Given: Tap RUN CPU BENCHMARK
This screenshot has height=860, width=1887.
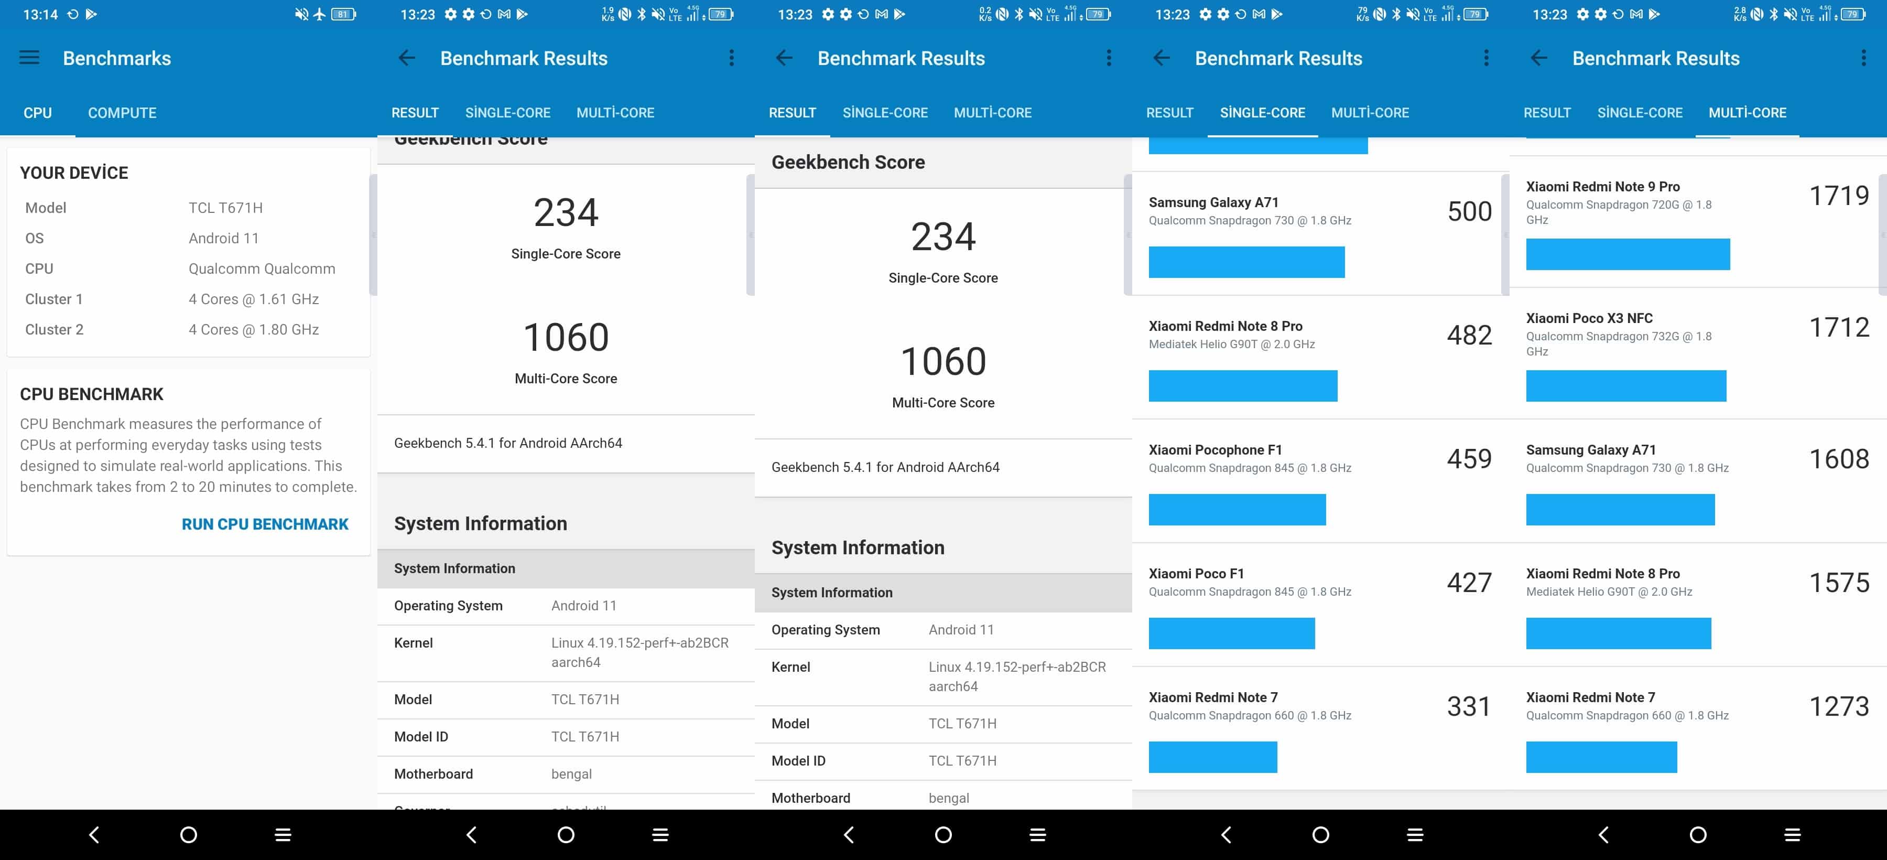Looking at the screenshot, I should tap(265, 524).
